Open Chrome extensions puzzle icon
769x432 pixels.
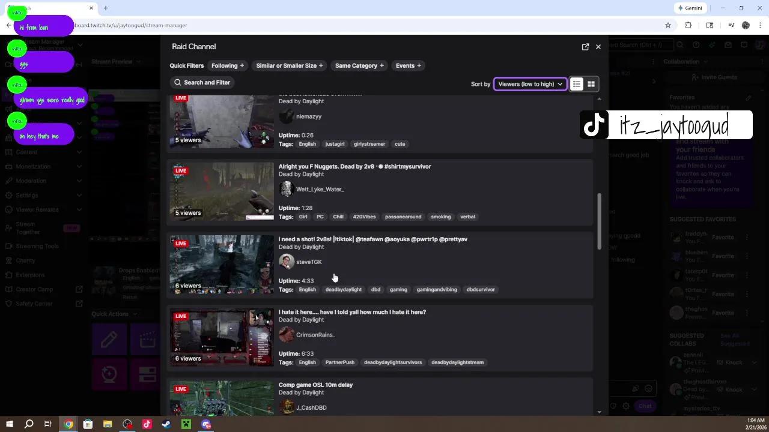688,25
